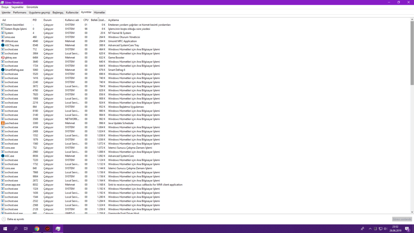Switch to the Kullanıcılar tab
Viewport: 414px width, 233px height.
[x=72, y=12]
